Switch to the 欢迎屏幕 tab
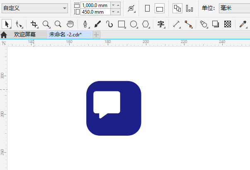This screenshot has width=250, height=170. (24, 35)
